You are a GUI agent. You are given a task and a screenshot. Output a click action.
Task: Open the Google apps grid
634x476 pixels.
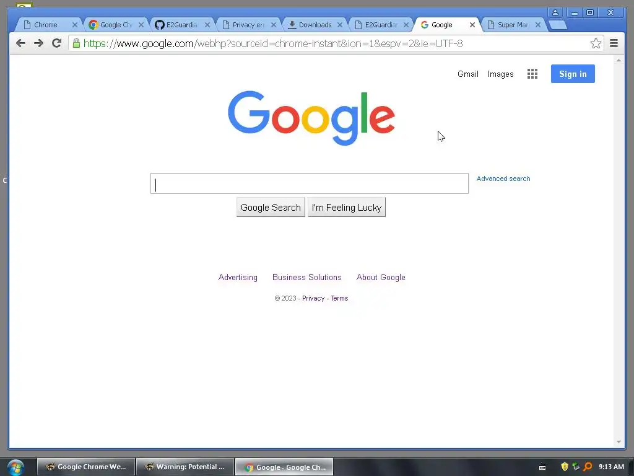(532, 74)
